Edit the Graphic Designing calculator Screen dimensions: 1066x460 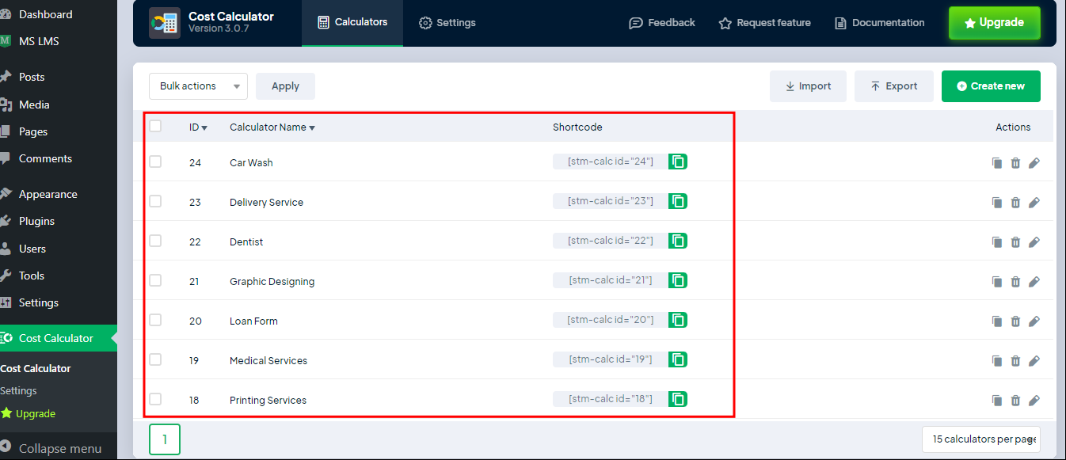(x=1034, y=282)
